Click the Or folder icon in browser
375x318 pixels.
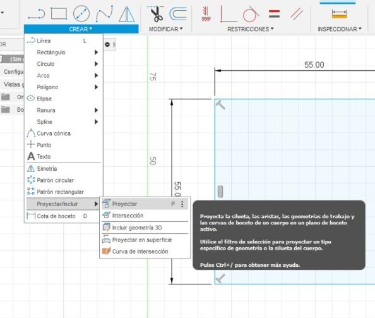6,97
